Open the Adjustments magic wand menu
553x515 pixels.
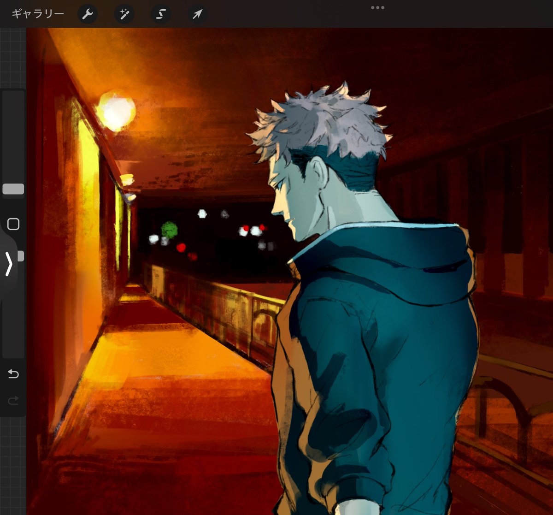click(124, 15)
